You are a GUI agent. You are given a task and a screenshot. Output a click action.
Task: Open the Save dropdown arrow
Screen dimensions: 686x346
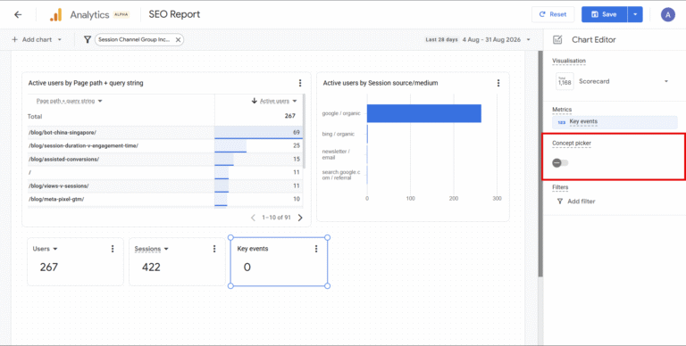pos(635,14)
